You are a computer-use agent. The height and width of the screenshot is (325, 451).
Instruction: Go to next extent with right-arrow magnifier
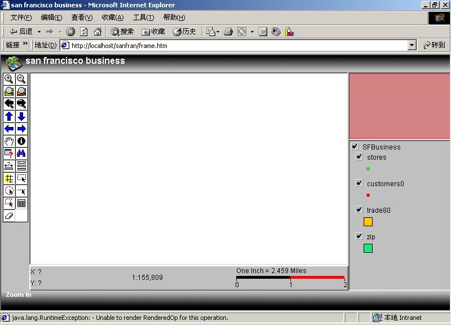[x=21, y=104]
